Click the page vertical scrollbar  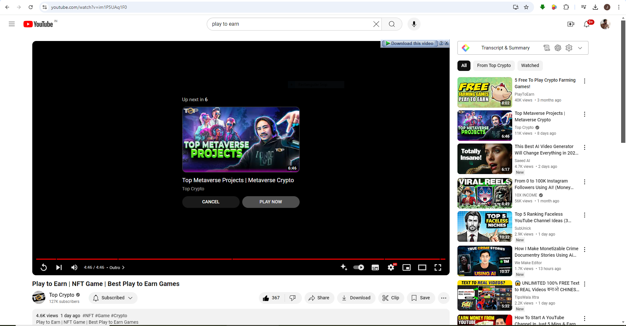(623, 82)
